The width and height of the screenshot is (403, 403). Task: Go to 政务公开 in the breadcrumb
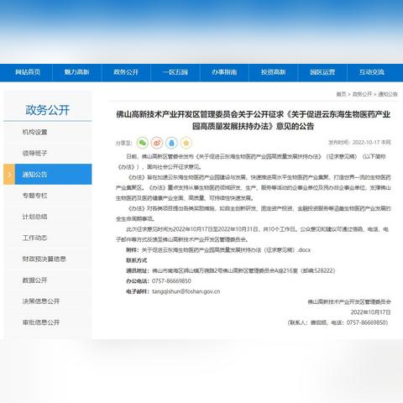coord(362,94)
